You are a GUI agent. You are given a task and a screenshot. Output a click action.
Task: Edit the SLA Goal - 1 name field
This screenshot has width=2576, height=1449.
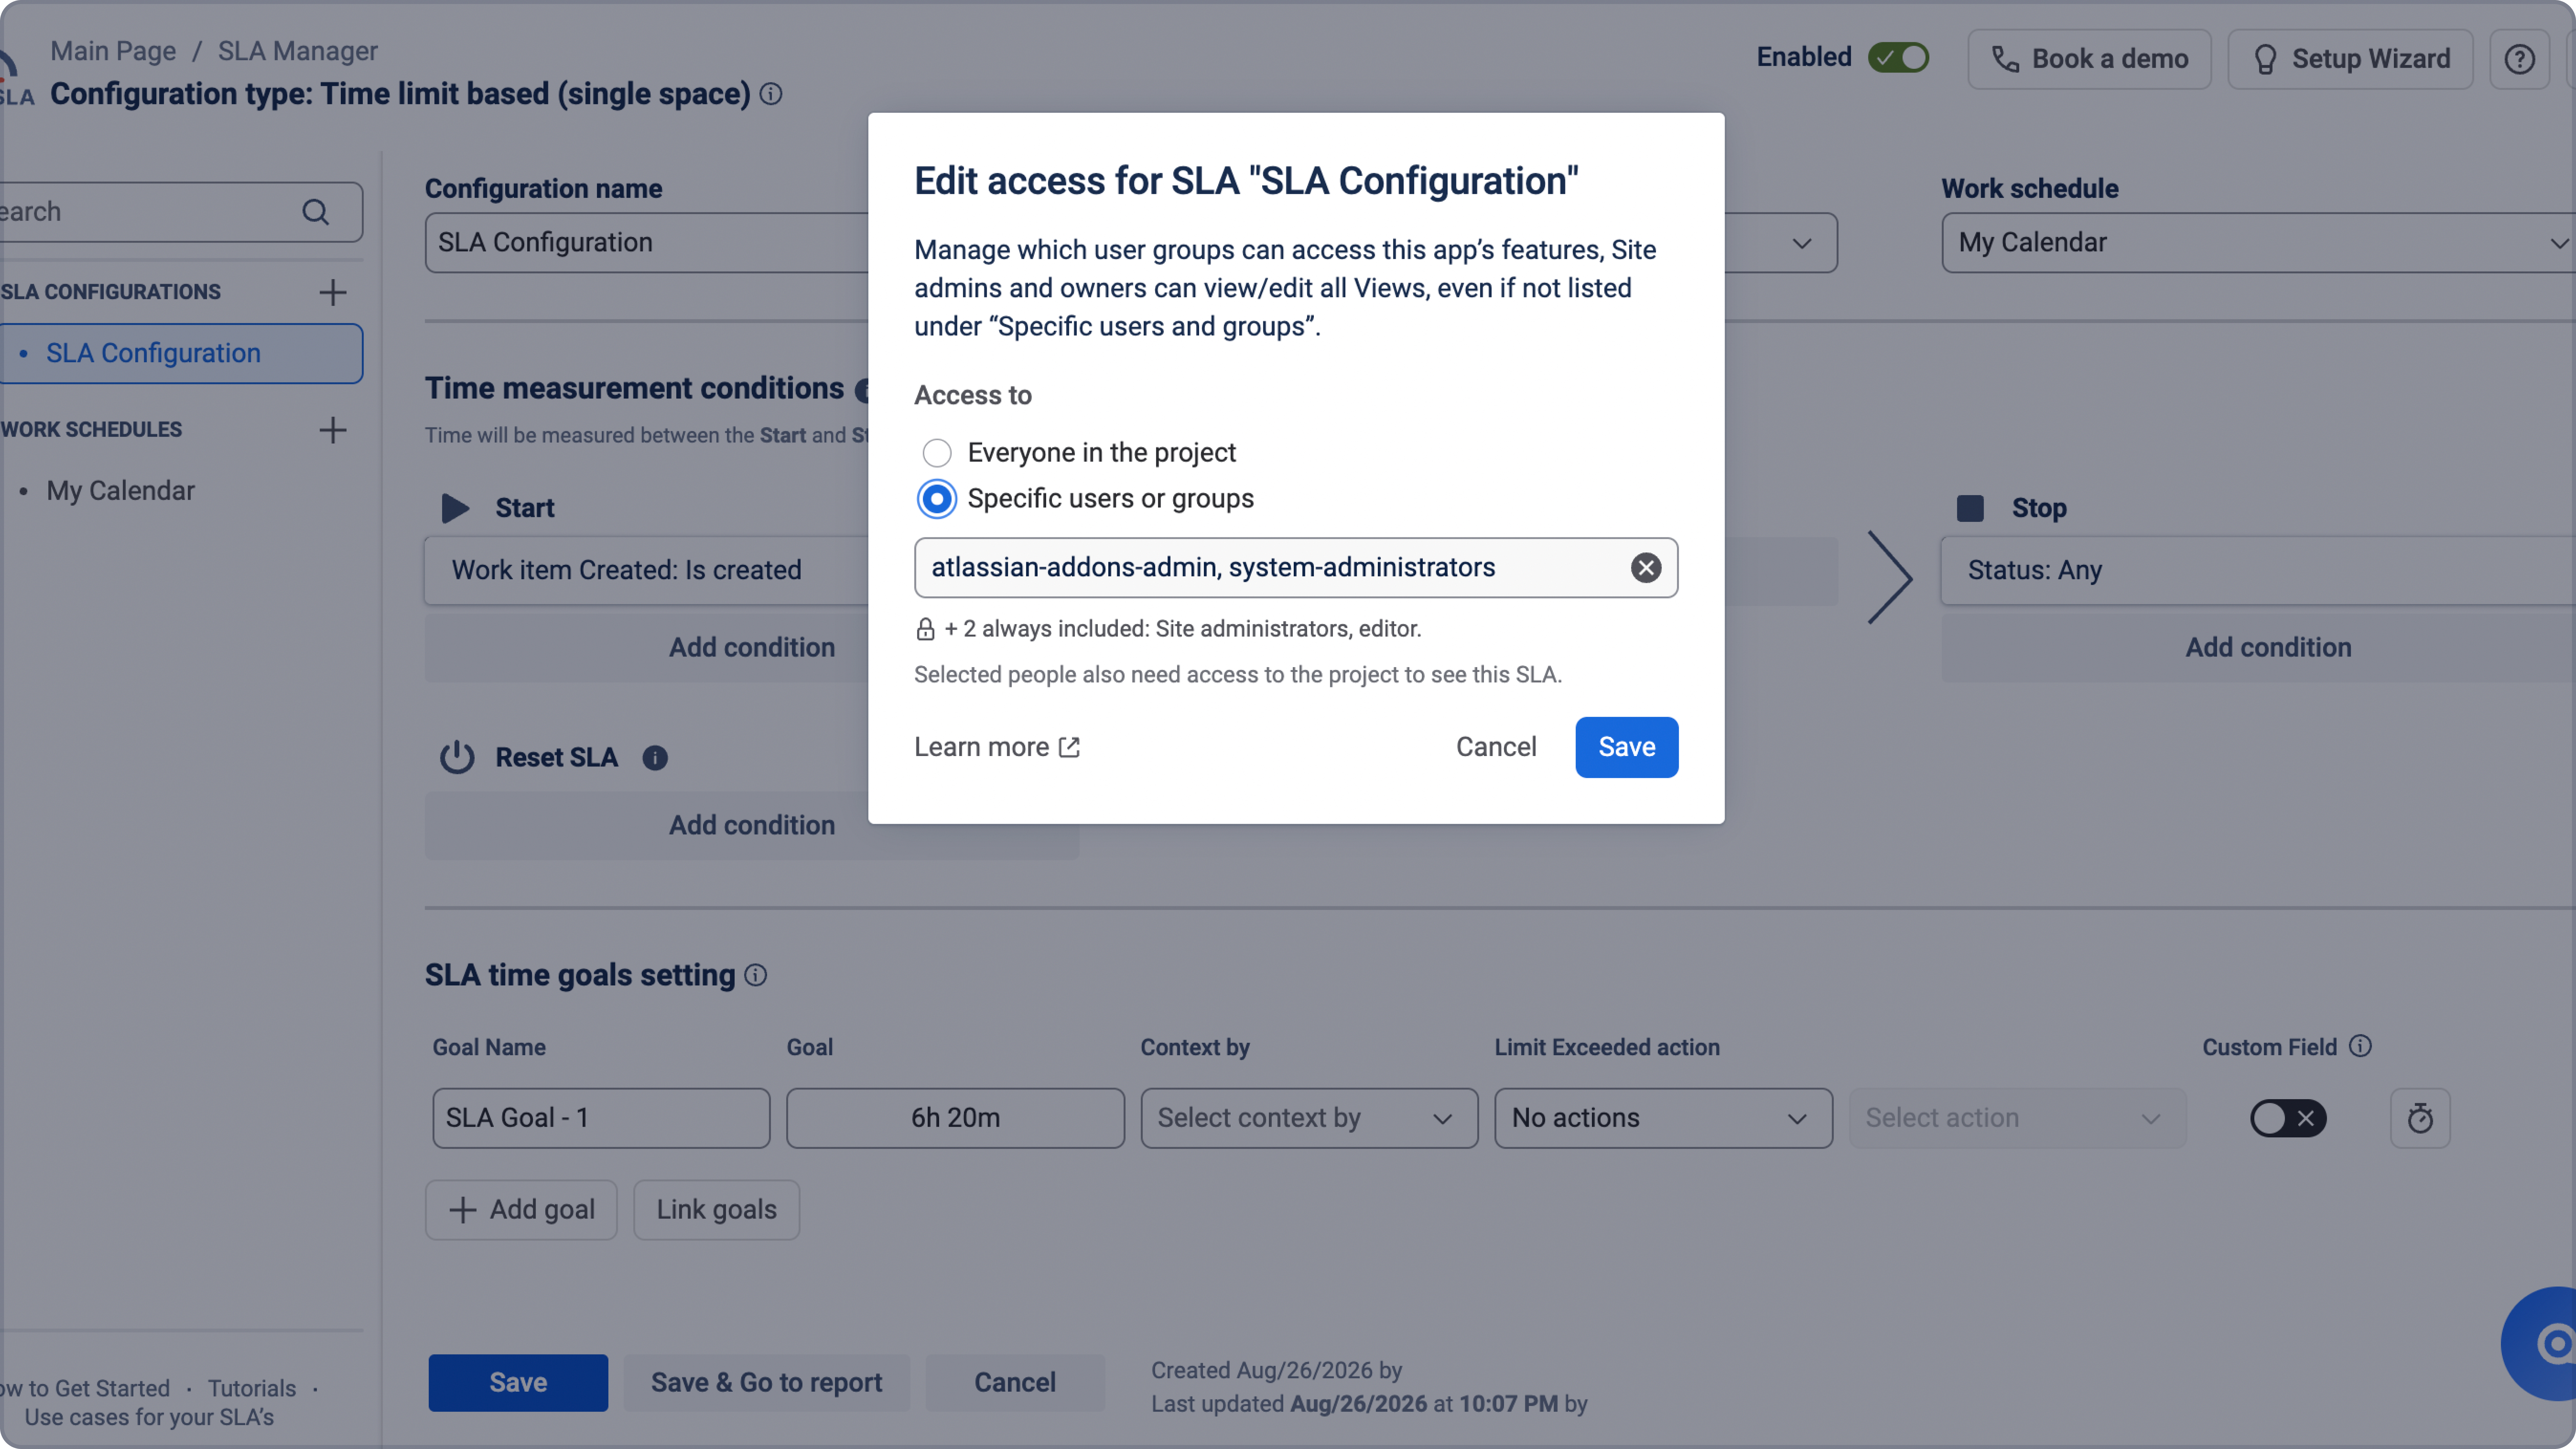pos(601,1118)
